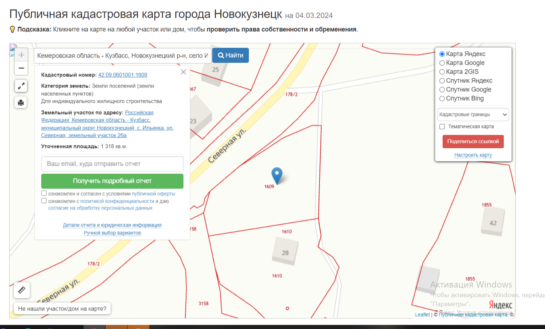This screenshot has width=545, height=329.
Task: Click Не нашли участок/дом на карте? button
Action: [x=62, y=309]
